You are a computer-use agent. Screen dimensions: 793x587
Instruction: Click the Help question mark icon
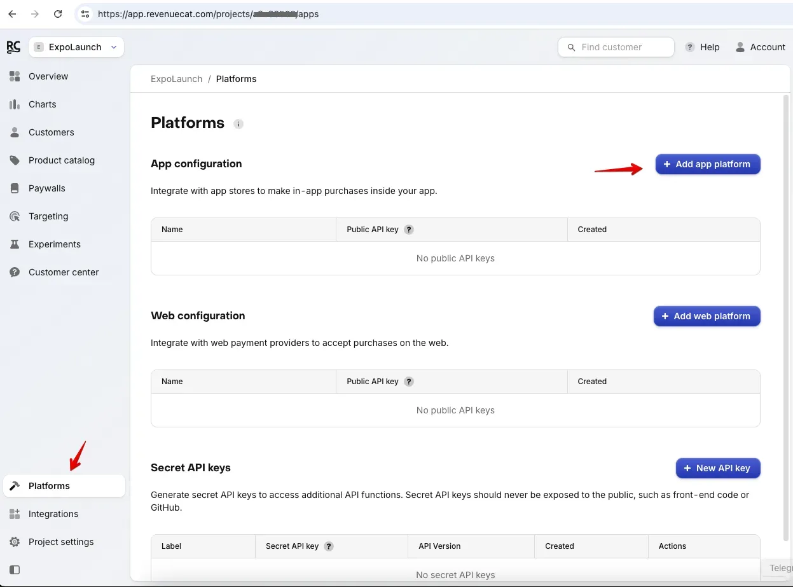pyautogui.click(x=690, y=47)
